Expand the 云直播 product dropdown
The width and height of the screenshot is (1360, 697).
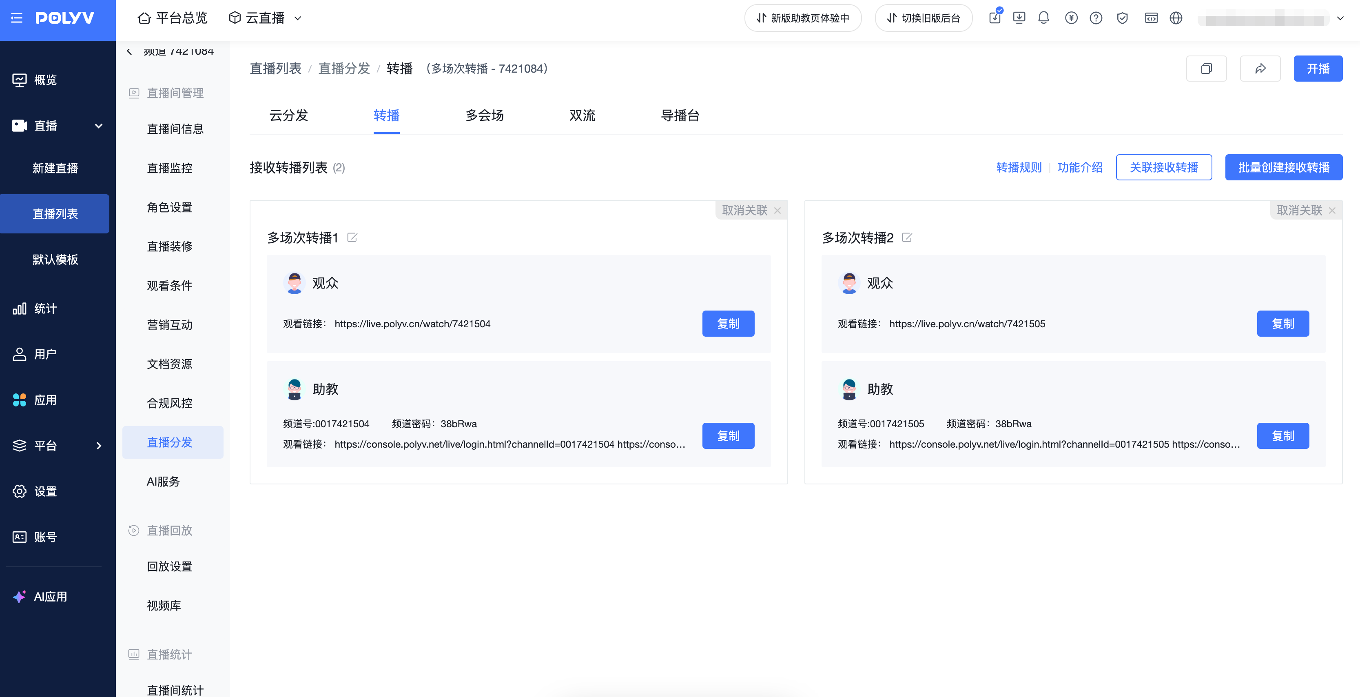[x=266, y=18]
